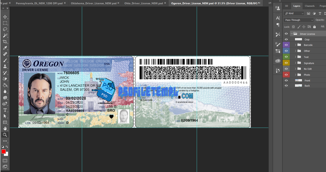This screenshot has height=172, width=326.
Task: Select the Horizontal Type tool
Action: pos(5,110)
